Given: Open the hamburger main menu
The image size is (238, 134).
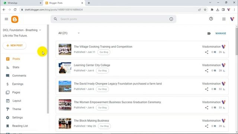Looking at the screenshot, I should (x=6, y=19).
